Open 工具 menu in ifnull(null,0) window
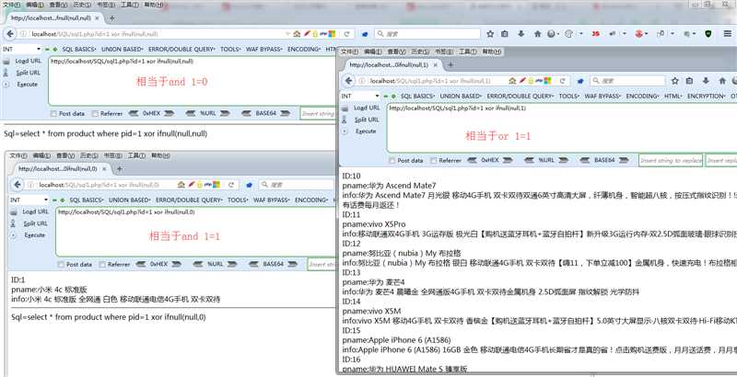 click(x=137, y=155)
